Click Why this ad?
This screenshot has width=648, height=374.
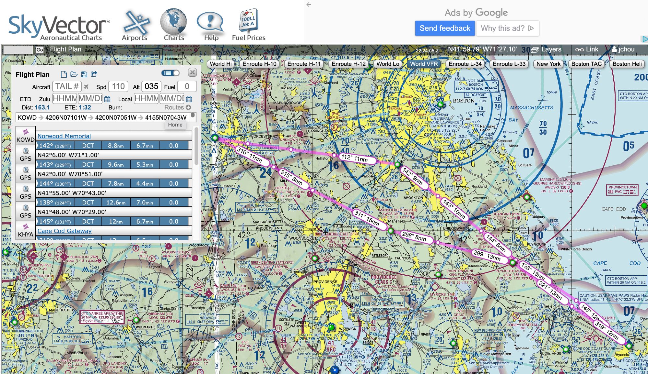(x=507, y=28)
